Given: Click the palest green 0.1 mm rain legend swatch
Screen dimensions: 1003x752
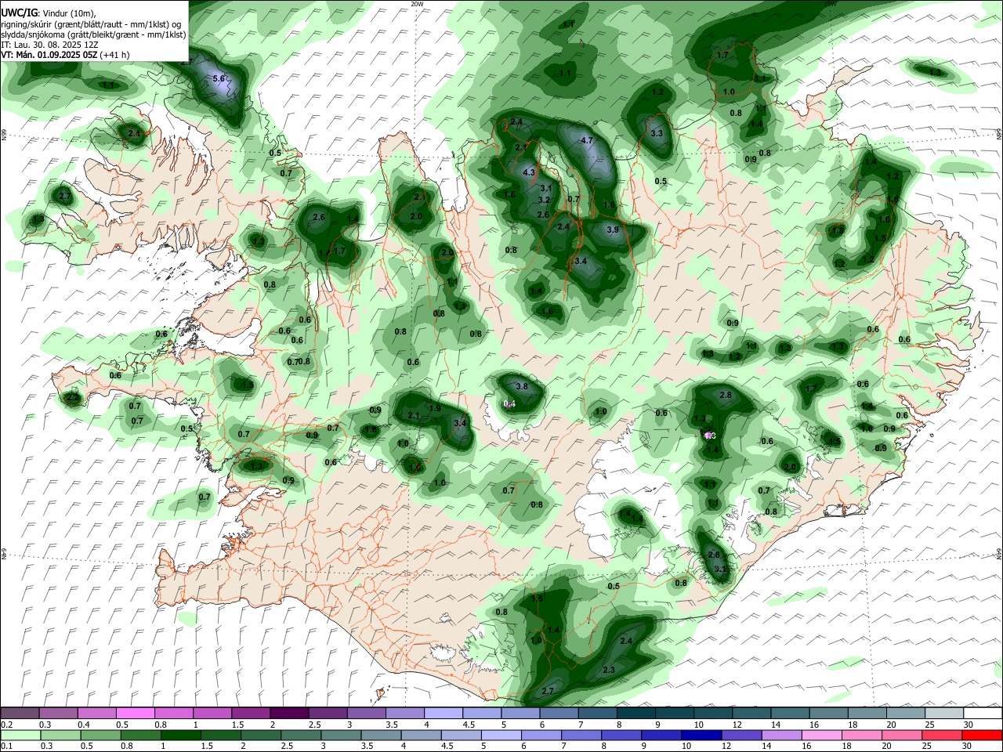Looking at the screenshot, I should 20,735.
